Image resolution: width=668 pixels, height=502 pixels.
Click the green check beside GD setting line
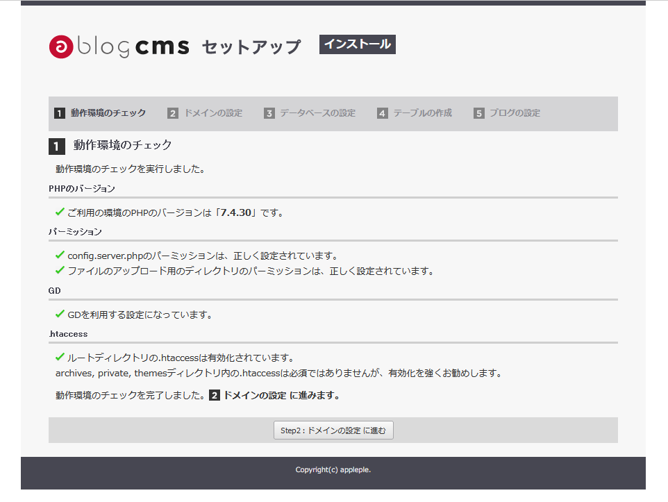[x=60, y=314]
